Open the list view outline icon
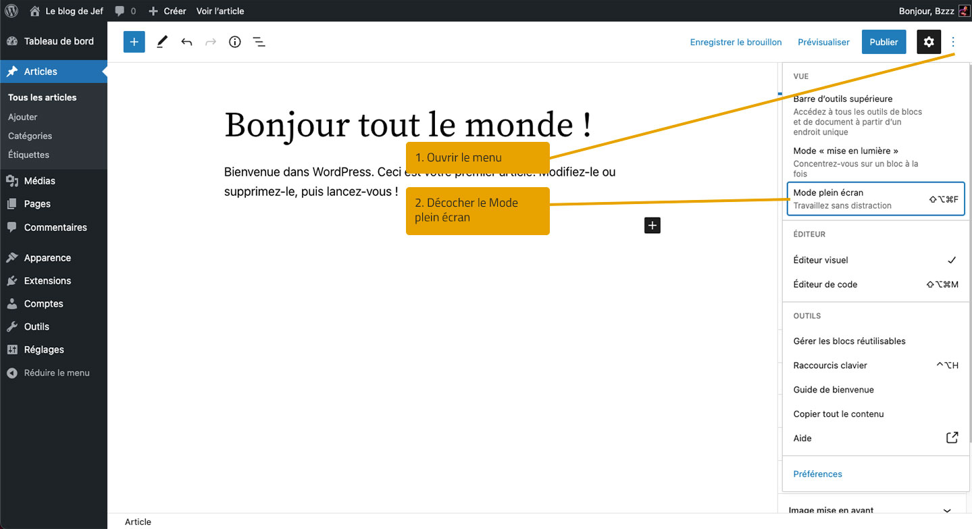 [x=259, y=42]
